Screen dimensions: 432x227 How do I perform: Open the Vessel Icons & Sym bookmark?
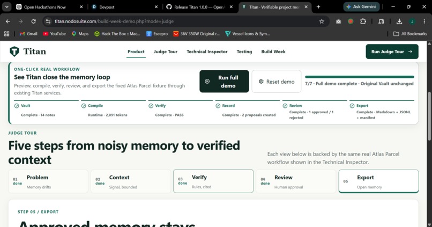(248, 34)
